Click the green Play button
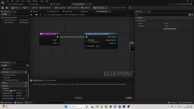The image size is (194, 109). click(95, 8)
